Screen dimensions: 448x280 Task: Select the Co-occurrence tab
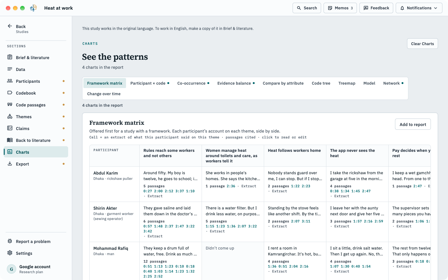(193, 83)
